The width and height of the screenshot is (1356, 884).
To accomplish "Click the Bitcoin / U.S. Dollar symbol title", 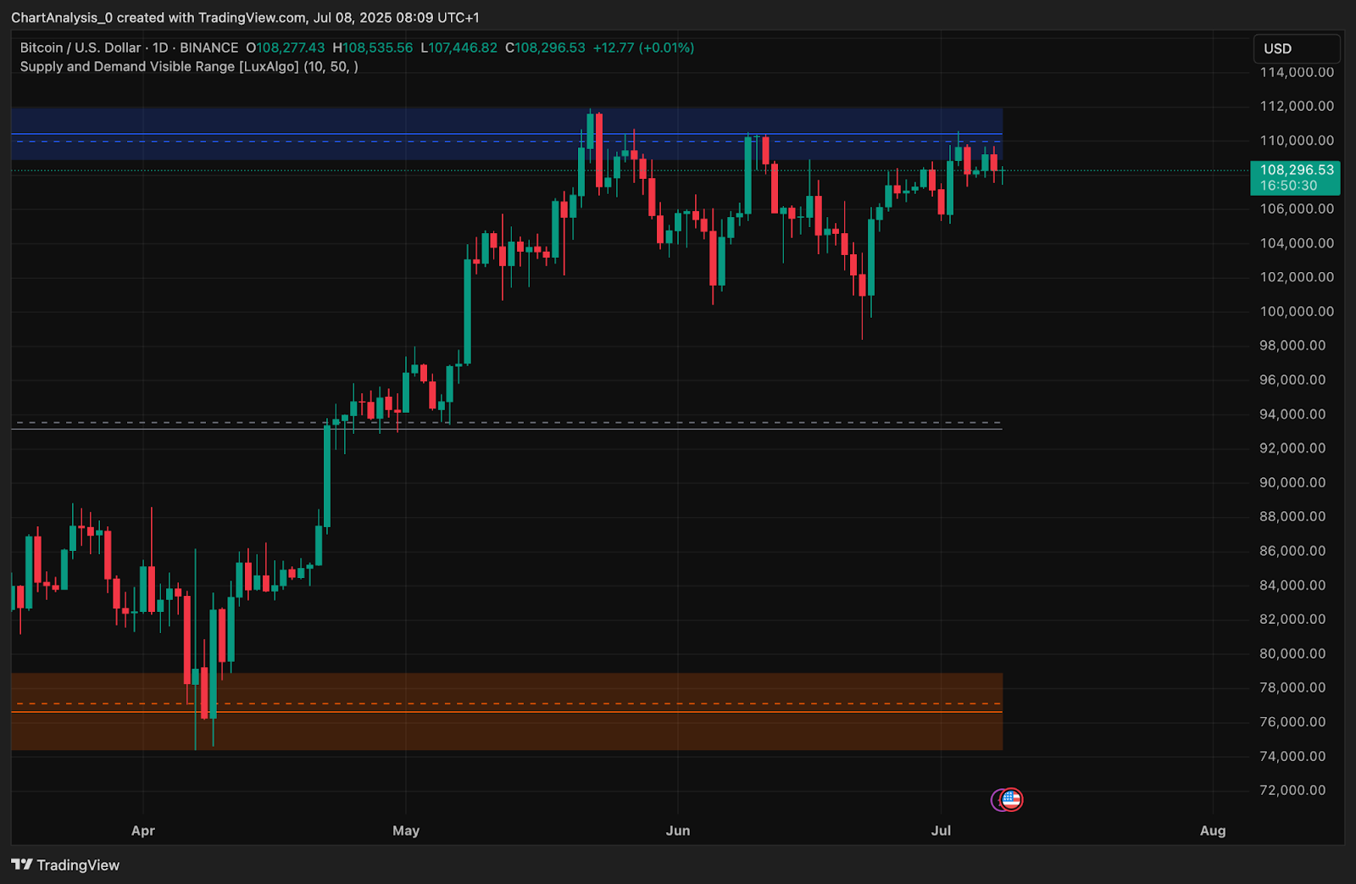I will [81, 47].
